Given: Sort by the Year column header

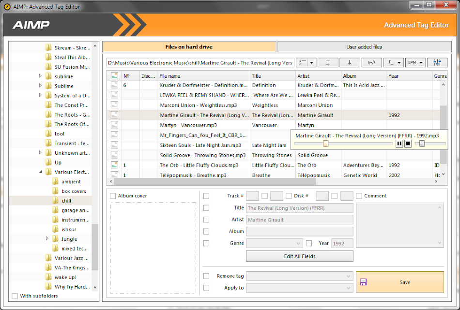Looking at the screenshot, I should click(409, 76).
